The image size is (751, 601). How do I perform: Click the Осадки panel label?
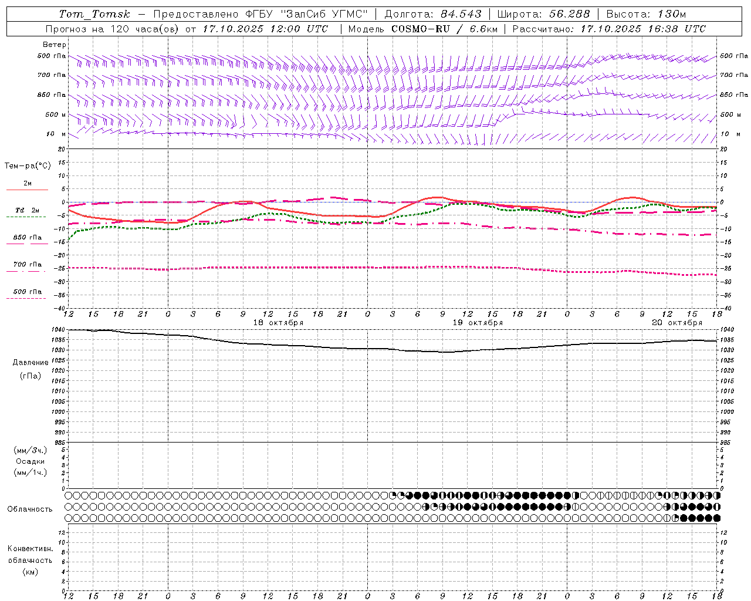[x=31, y=461]
